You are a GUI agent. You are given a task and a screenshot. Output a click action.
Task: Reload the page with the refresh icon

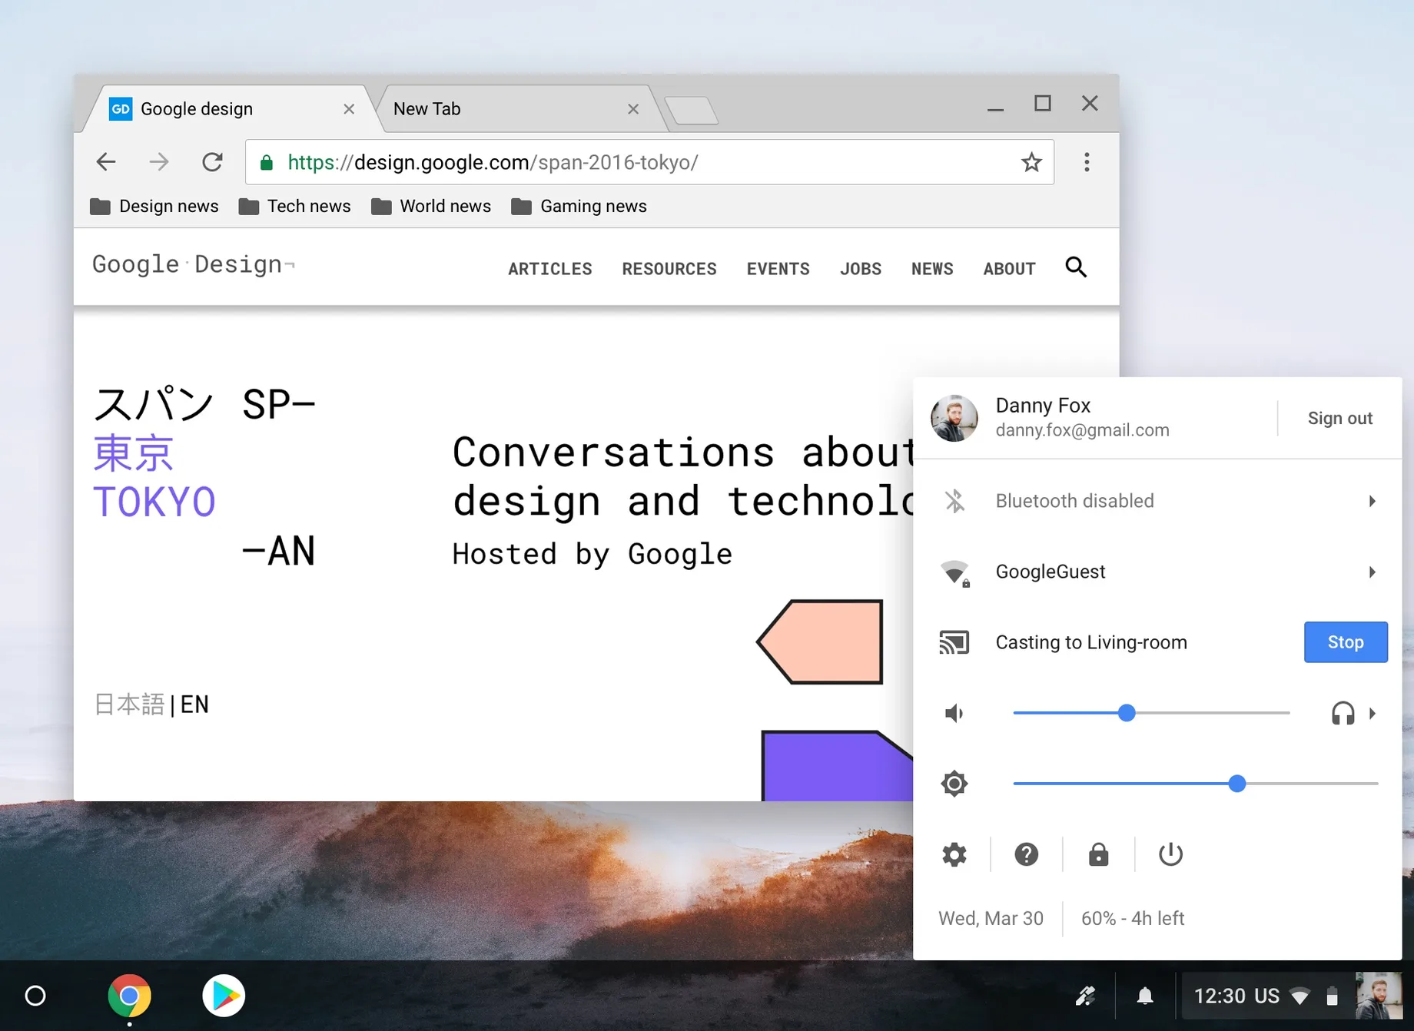212,162
